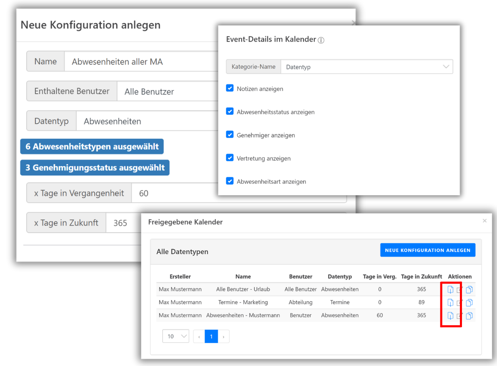This screenshot has width=497, height=366.
Task: Click the next page arrow in Freigegebene Kalender
Action: coord(224,336)
